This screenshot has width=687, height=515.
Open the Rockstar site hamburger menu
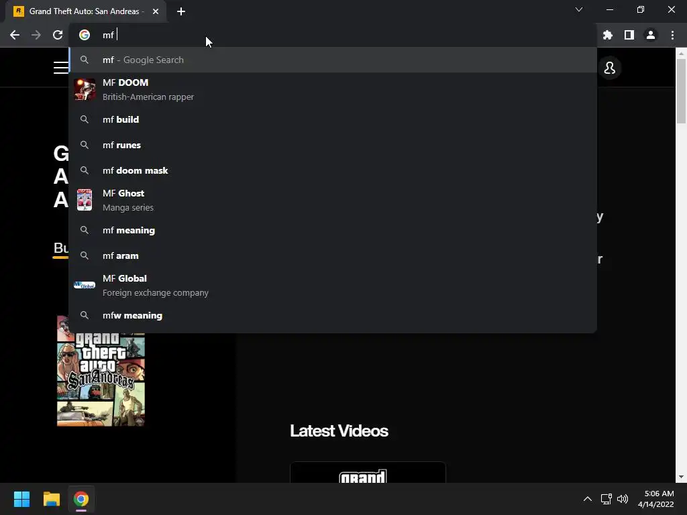(x=61, y=68)
